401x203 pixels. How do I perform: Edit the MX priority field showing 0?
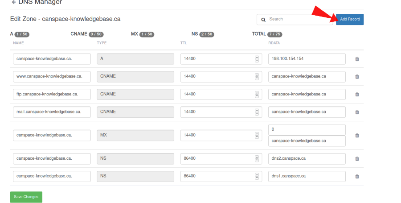pos(307,129)
